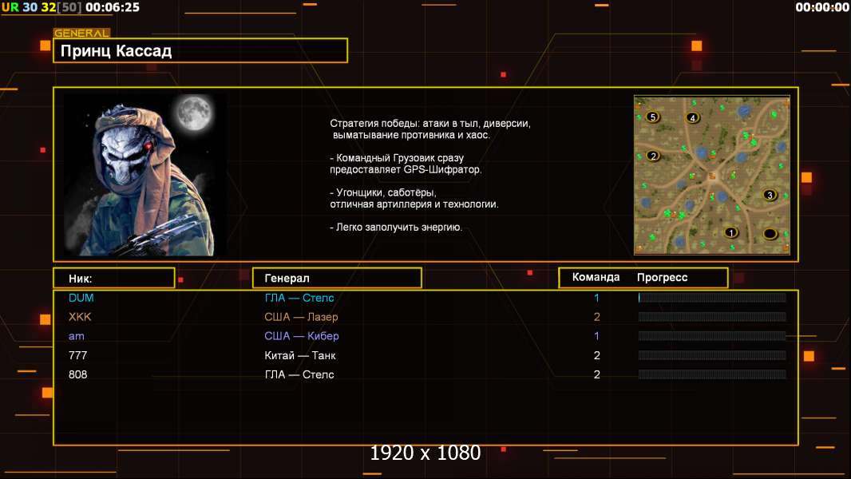Select start position marker 2 on minimap
This screenshot has height=479, width=851.
click(653, 156)
